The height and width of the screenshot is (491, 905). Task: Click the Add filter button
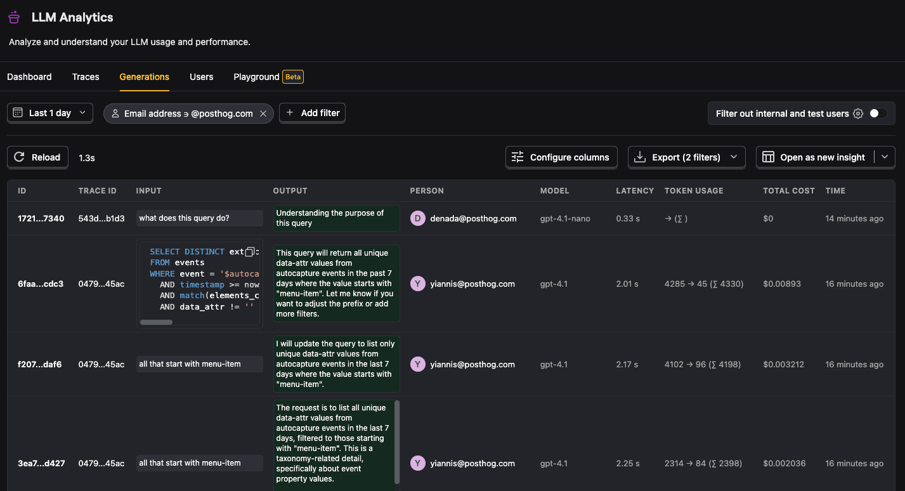coord(312,113)
